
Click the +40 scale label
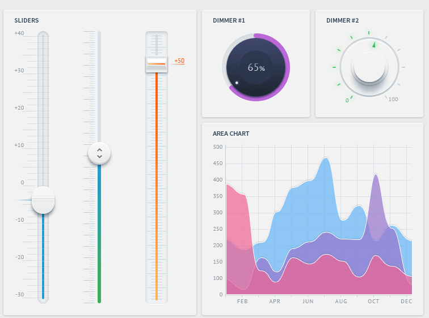pos(19,33)
